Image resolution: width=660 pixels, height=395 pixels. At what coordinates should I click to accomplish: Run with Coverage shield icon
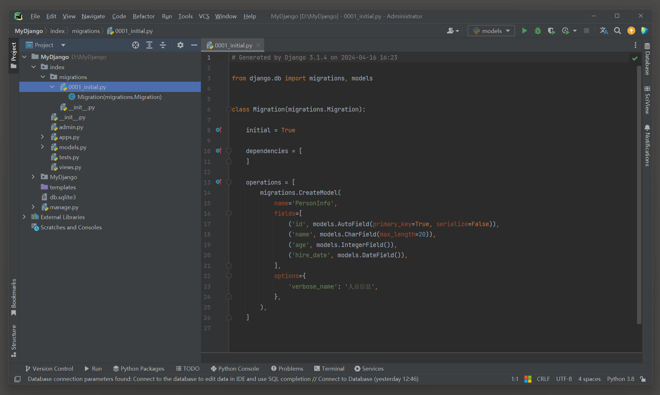[x=551, y=31]
